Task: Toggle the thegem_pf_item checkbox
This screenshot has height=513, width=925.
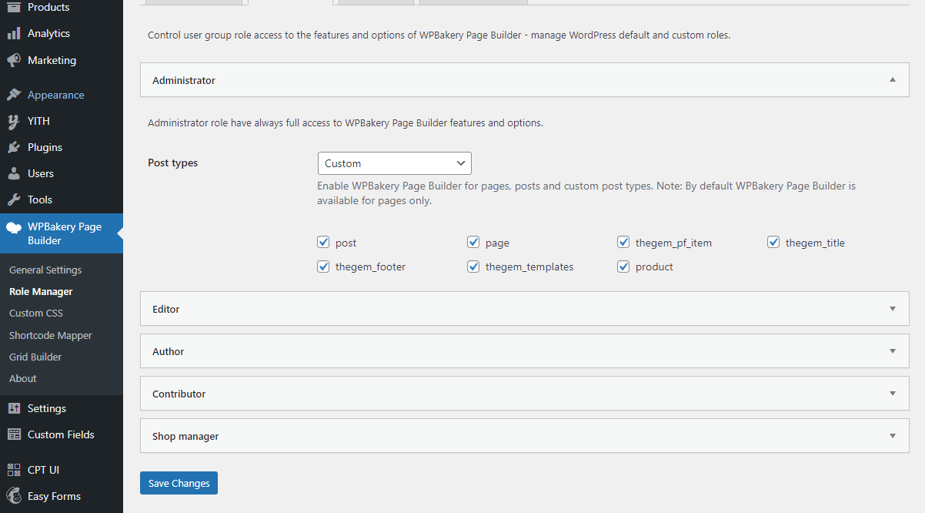Action: (x=623, y=243)
